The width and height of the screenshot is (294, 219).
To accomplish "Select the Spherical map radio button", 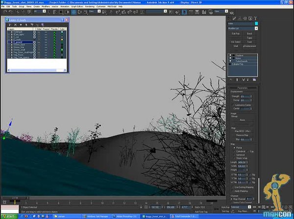I will click(x=234, y=155).
